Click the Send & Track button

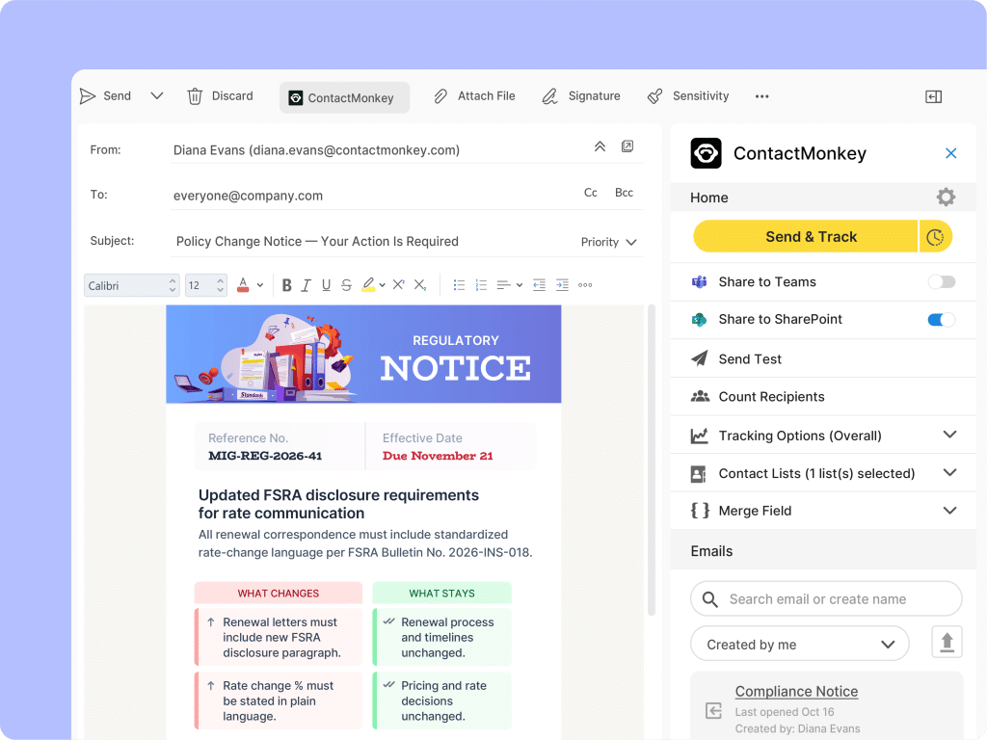click(x=806, y=237)
